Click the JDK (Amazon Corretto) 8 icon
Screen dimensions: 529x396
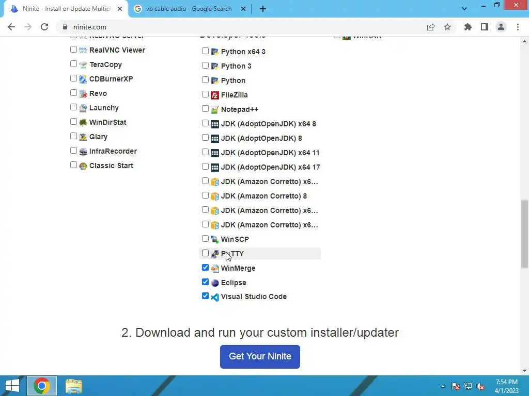pos(214,196)
